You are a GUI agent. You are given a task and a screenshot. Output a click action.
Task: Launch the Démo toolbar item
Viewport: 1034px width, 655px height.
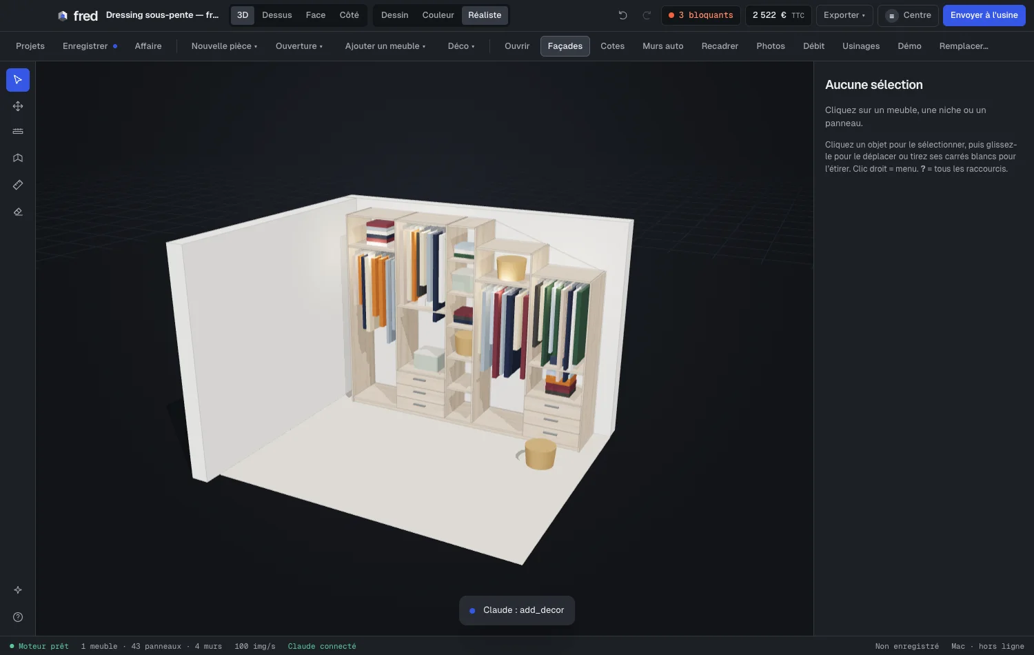(x=910, y=46)
